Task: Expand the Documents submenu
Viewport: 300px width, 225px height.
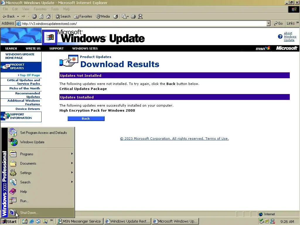Action: pyautogui.click(x=41, y=163)
